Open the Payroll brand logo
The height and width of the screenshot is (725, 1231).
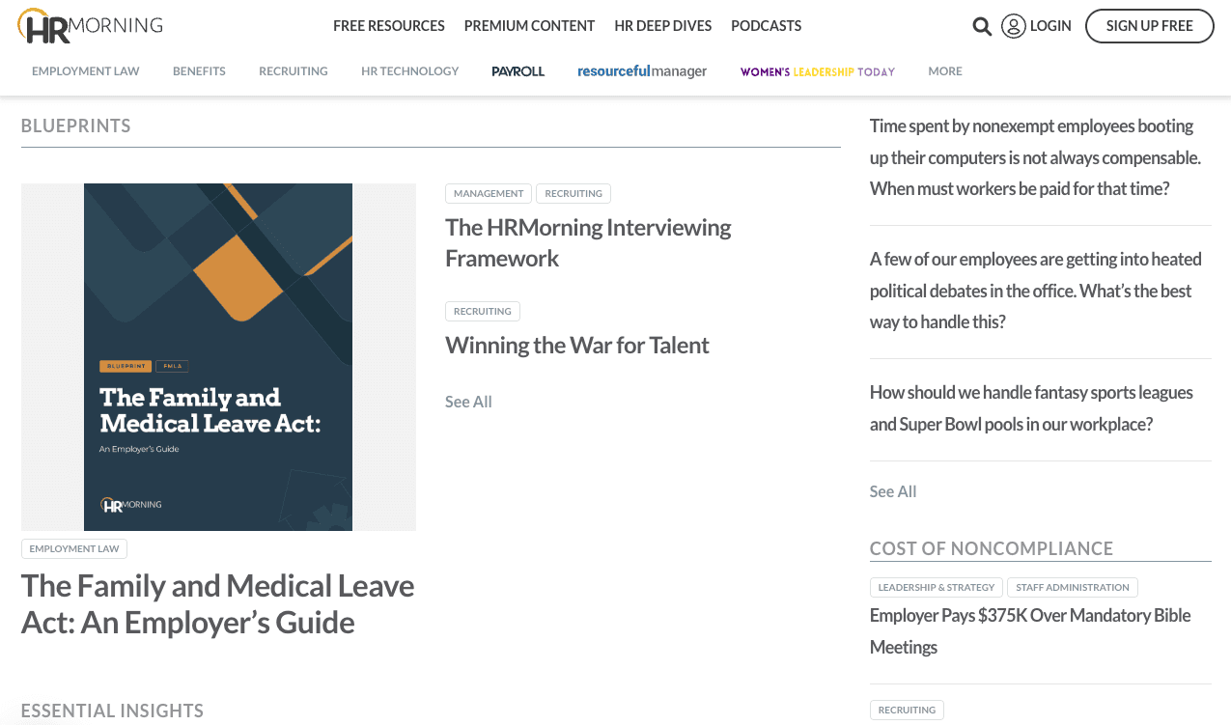[518, 70]
